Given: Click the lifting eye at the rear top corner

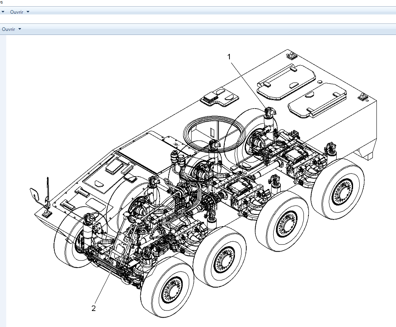Looking at the screenshot, I should [x=363, y=97].
